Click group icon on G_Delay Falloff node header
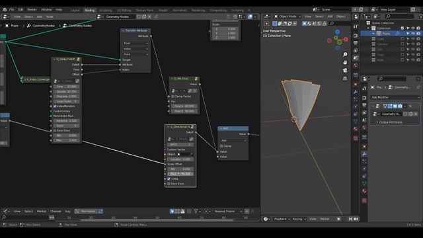 tap(78, 59)
